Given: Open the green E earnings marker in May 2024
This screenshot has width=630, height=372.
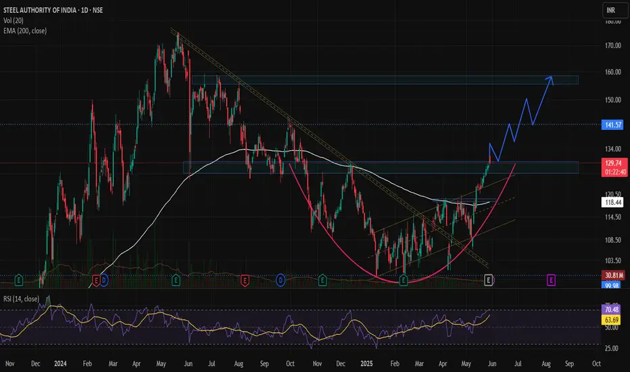Looking at the screenshot, I should 176,280.
